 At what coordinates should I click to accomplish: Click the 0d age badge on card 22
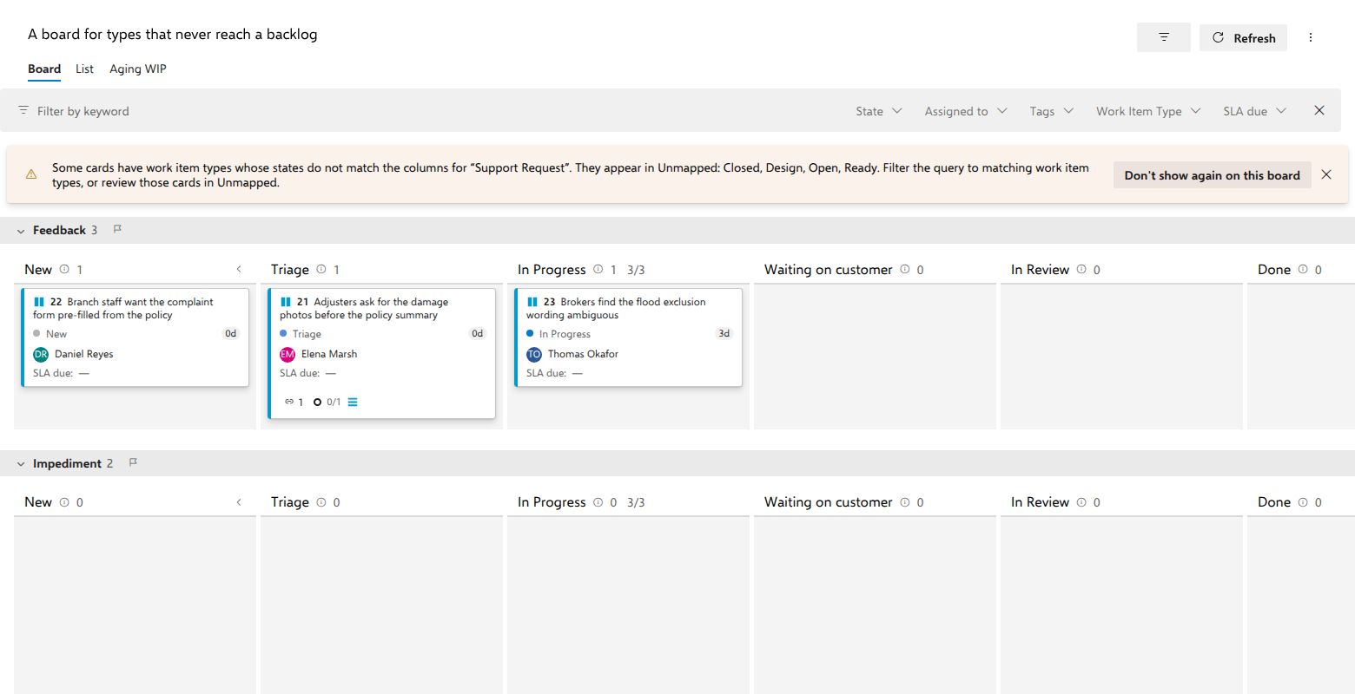(230, 333)
